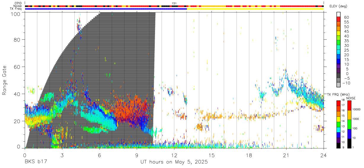Click the 10000 label on NOISE colorbar
The image size is (364, 168).
coord(356,110)
